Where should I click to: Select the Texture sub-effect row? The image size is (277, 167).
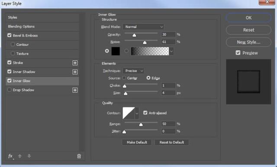tap(42, 53)
